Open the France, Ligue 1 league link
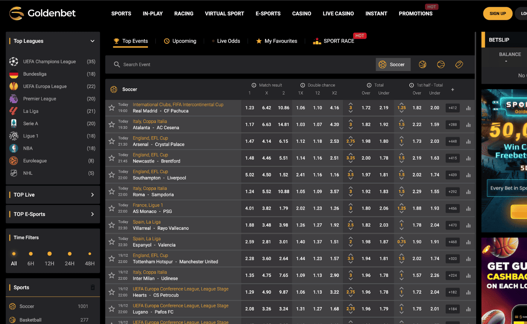 click(x=148, y=205)
